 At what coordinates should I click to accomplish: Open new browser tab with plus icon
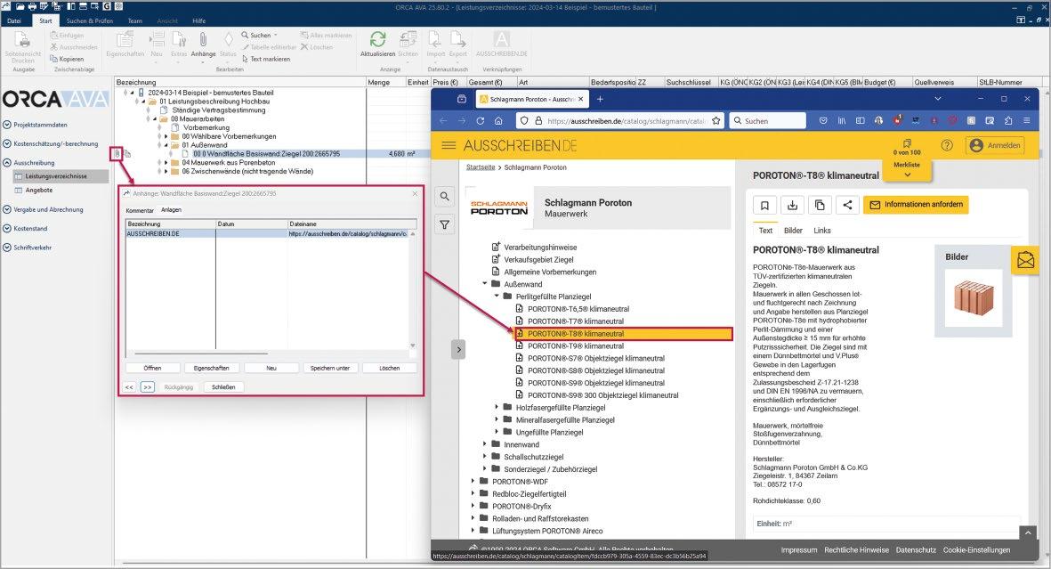(x=600, y=99)
